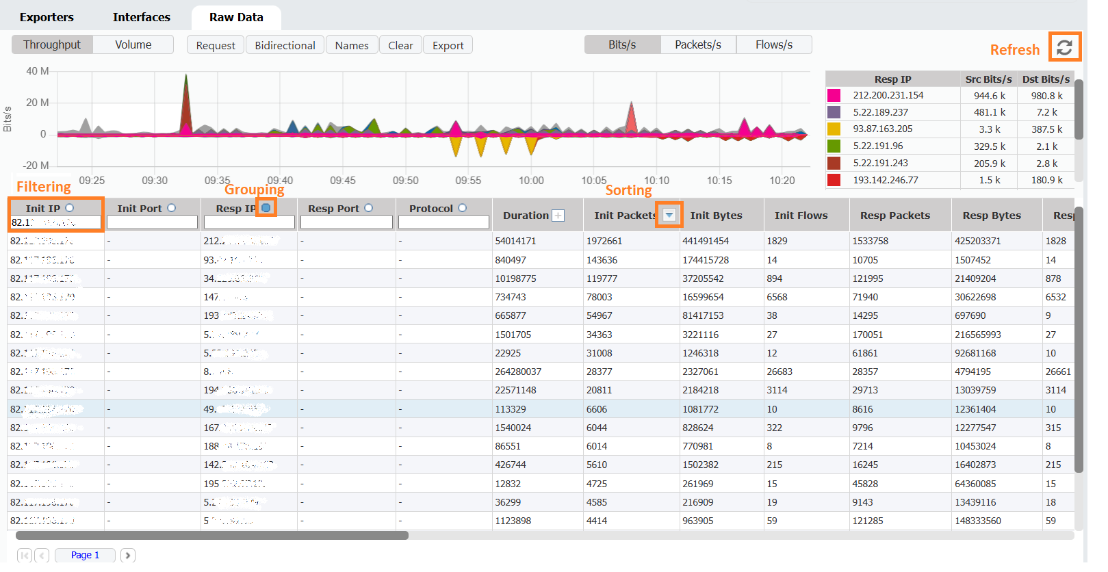Open the Page 1 selector
This screenshot has width=1108, height=572.
pyautogui.click(x=85, y=555)
